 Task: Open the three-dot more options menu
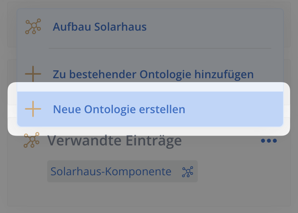click(269, 141)
